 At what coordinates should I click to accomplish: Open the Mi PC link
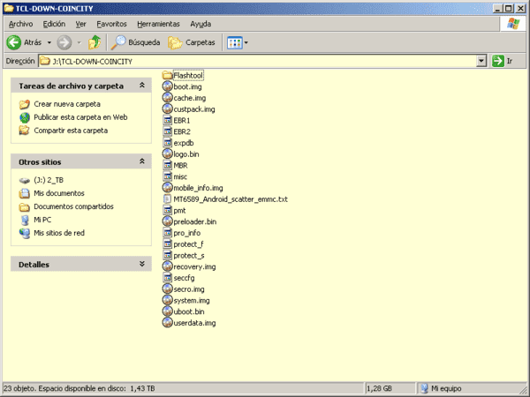click(42, 220)
